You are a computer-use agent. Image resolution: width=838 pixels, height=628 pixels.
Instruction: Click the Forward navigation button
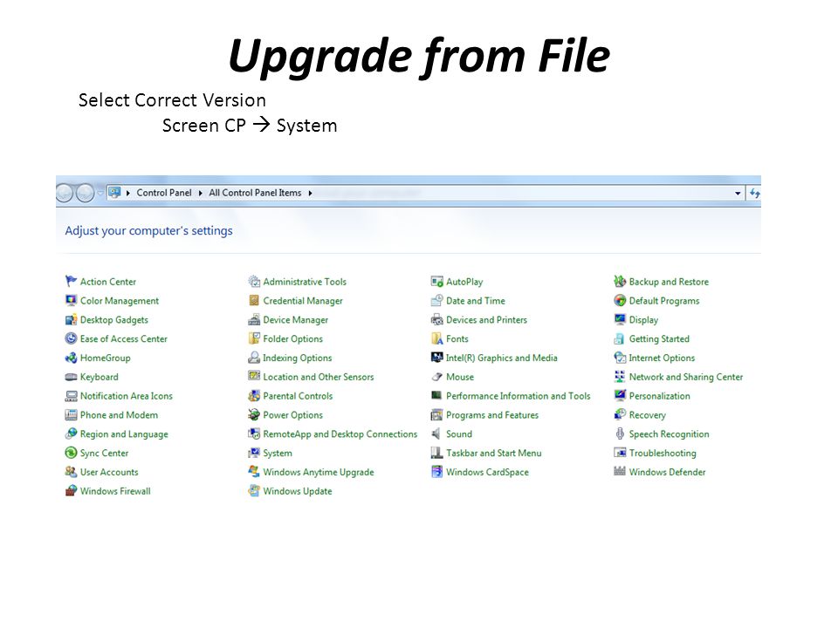click(x=85, y=193)
